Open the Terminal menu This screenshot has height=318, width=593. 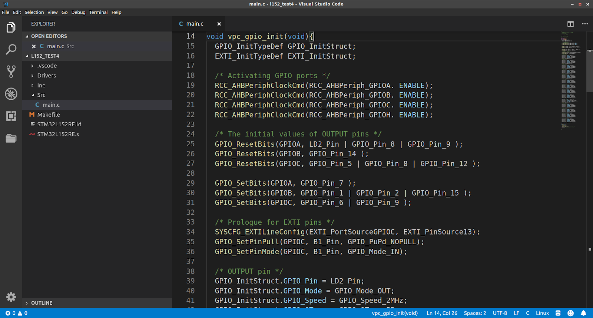[98, 12]
